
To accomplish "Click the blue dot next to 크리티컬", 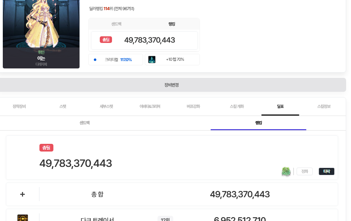I will (95, 60).
